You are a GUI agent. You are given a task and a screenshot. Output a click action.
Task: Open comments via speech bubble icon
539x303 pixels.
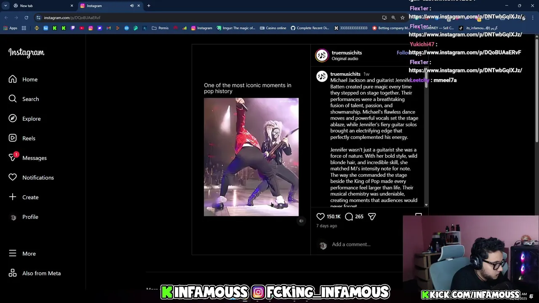pyautogui.click(x=349, y=216)
